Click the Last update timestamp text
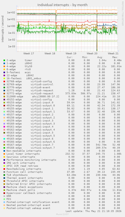 click(x=94, y=211)
